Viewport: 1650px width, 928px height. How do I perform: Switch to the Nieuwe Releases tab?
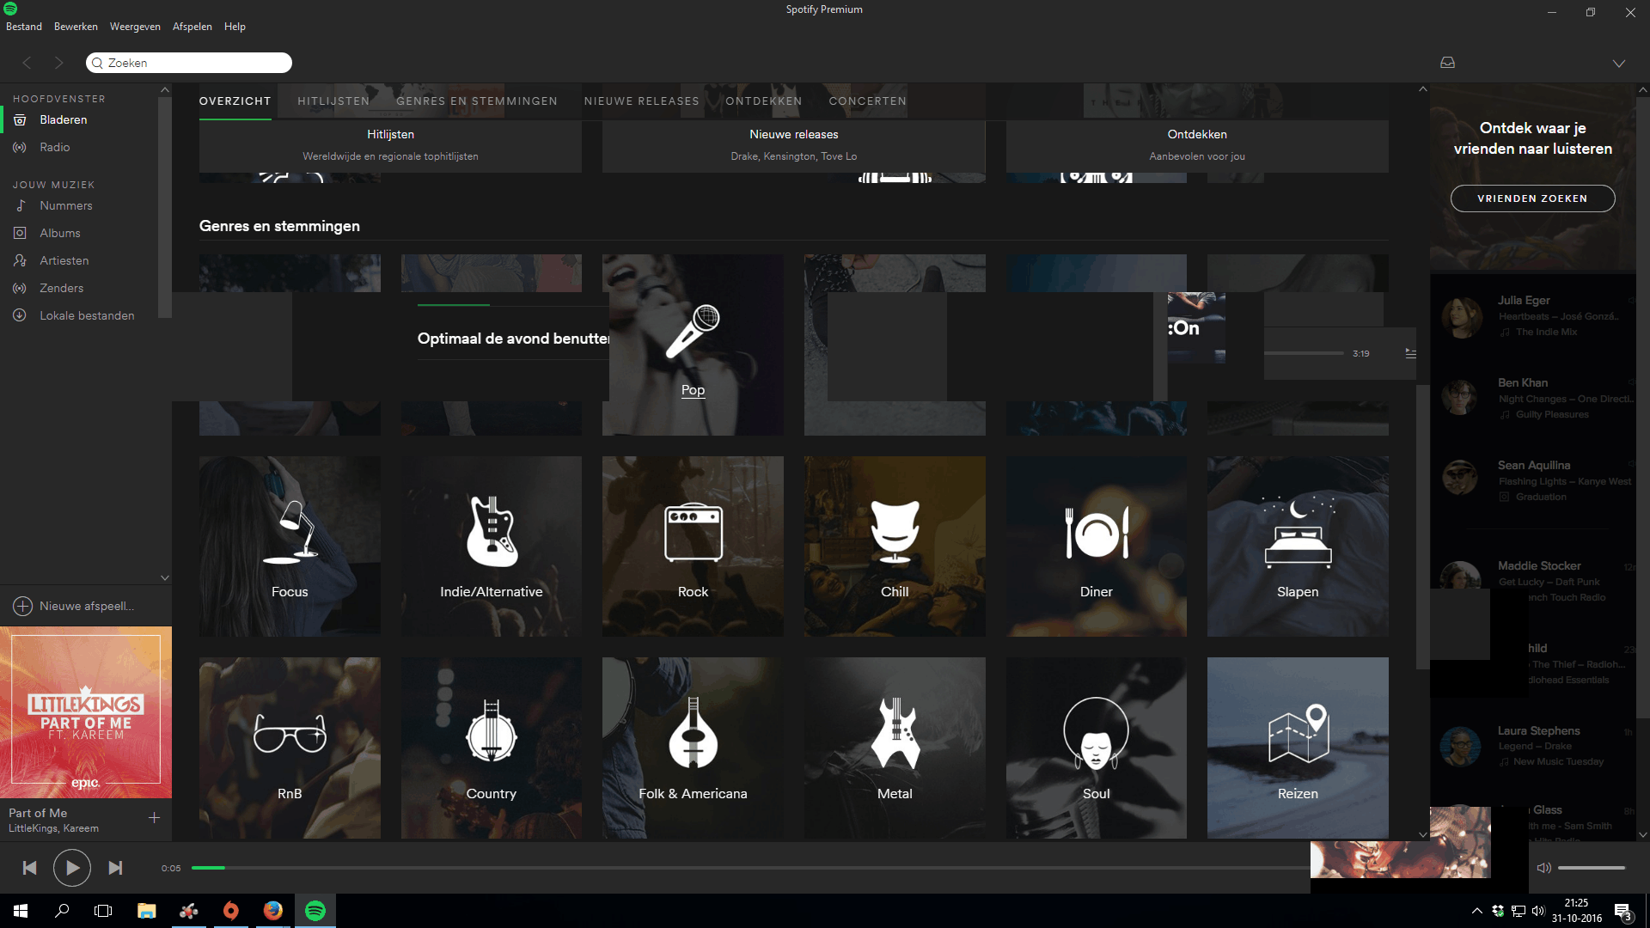[641, 101]
